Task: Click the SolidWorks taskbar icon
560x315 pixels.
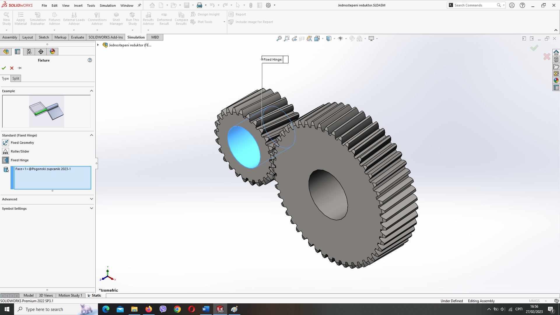Action: click(220, 309)
